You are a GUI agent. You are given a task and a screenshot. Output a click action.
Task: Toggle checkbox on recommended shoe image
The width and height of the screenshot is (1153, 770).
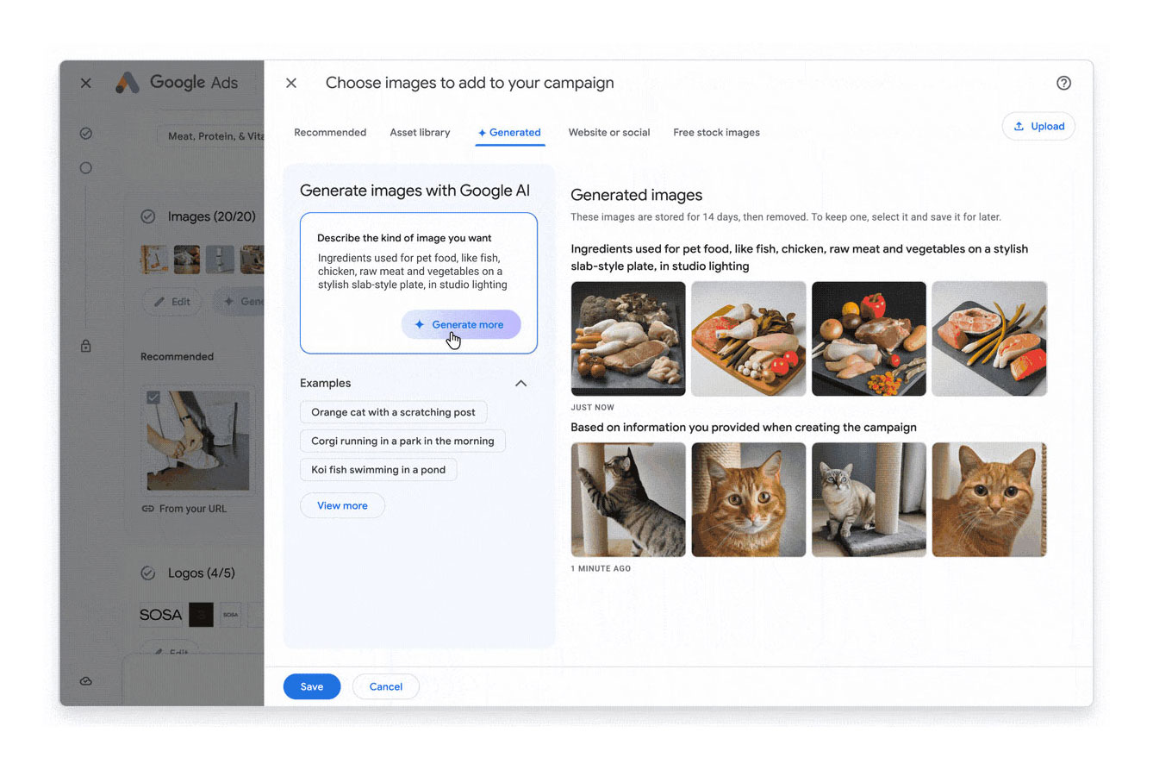pyautogui.click(x=153, y=398)
